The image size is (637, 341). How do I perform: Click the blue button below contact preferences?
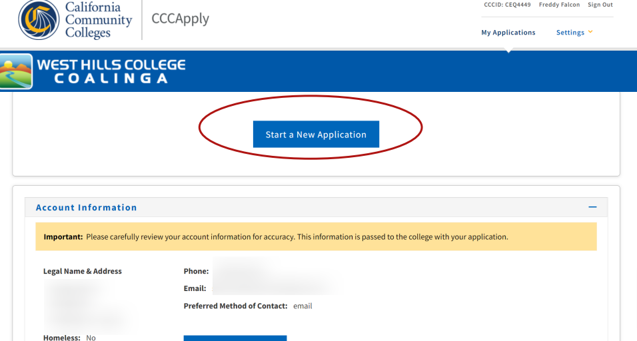(x=235, y=338)
